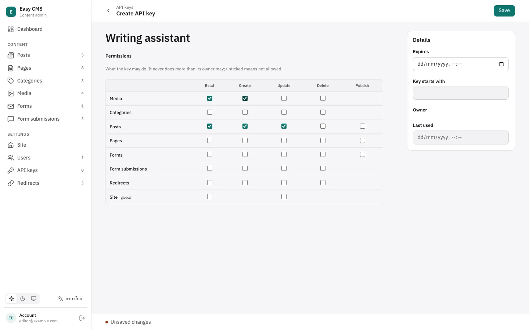Check Forms Publish permission
The width and height of the screenshot is (529, 330).
(x=363, y=154)
